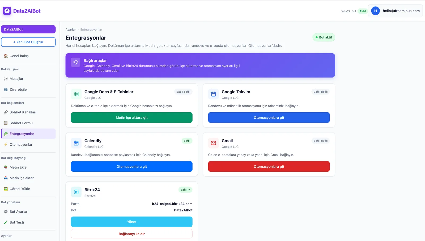The image size is (425, 241).
Task: Click Otomasyonlara git in Calendly card
Action: click(132, 167)
